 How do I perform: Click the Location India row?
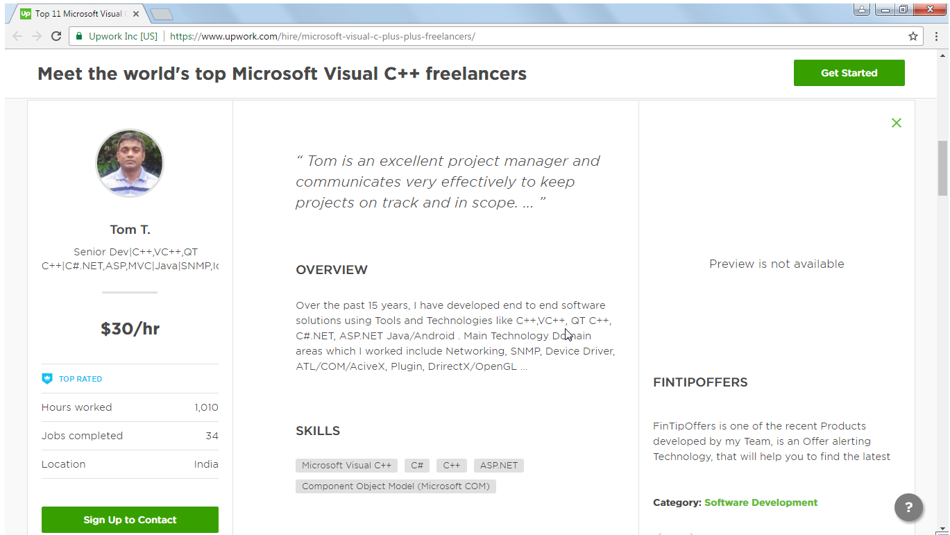click(x=130, y=464)
